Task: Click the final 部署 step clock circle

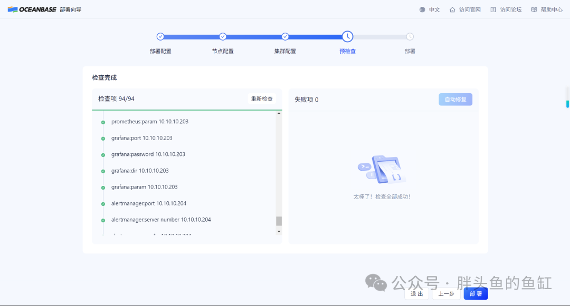Action: [410, 37]
